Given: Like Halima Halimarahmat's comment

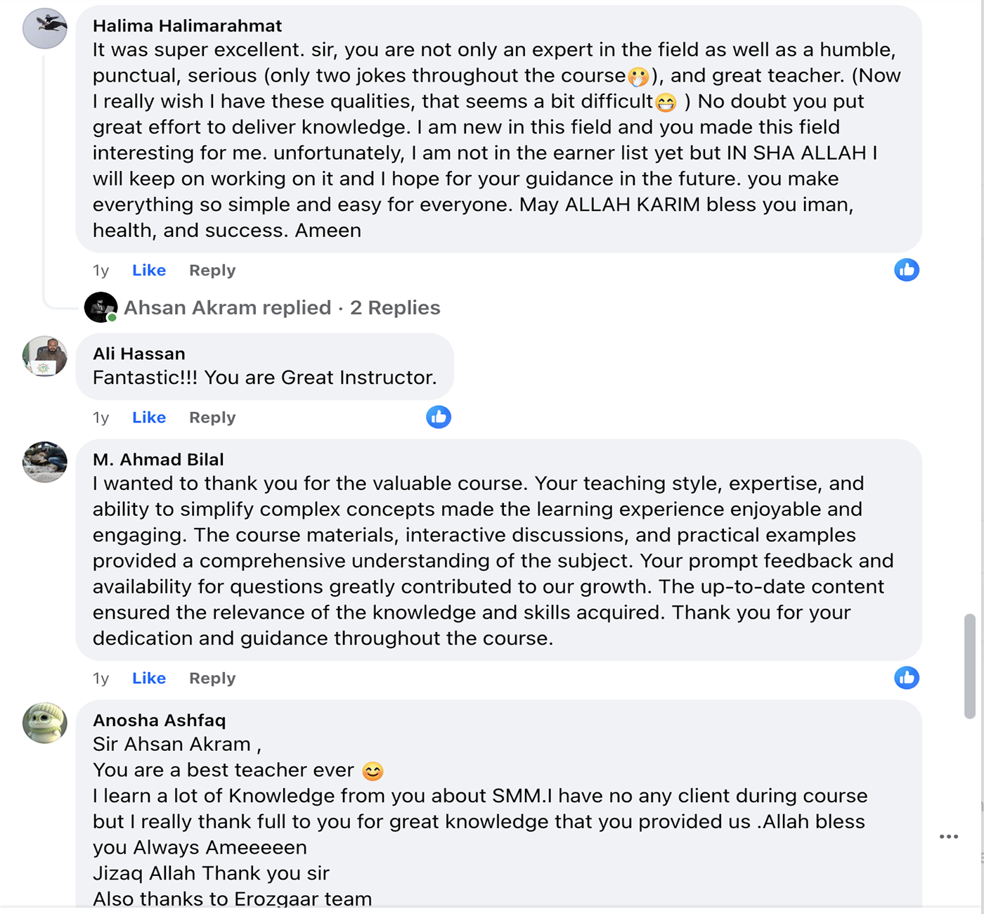Looking at the screenshot, I should point(149,271).
